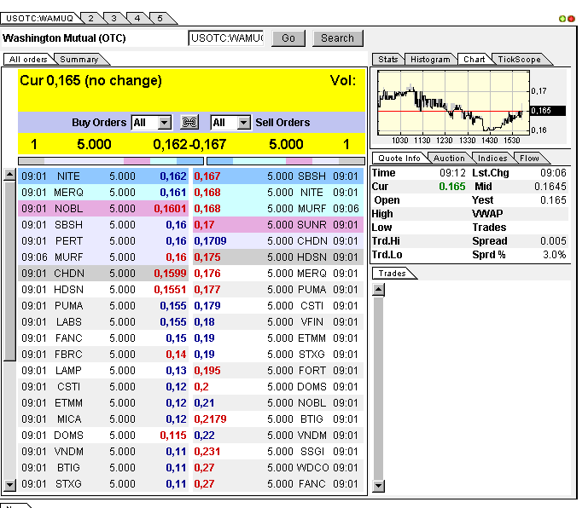Switch to the USOTC:WAMUQ tab
Viewport: 588px width, 508px height.
40,19
